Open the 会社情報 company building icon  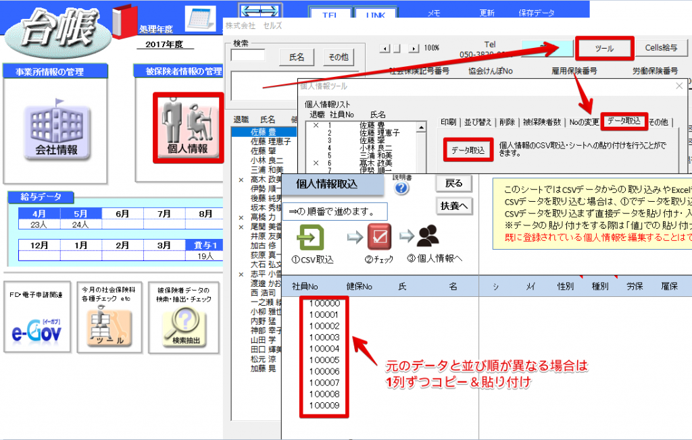point(57,130)
